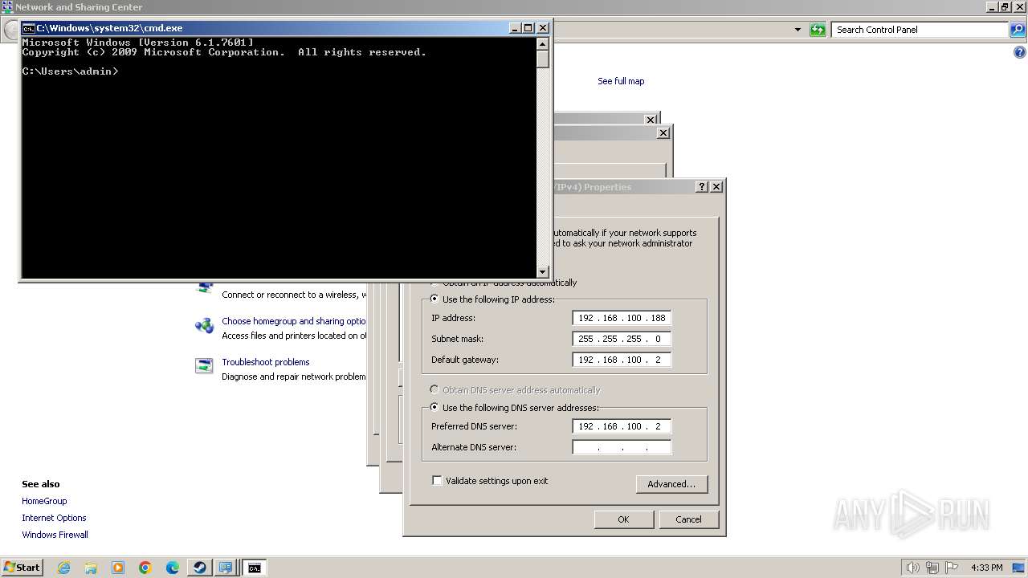Confirm IPv4 settings with OK
The image size is (1028, 578).
pos(623,519)
